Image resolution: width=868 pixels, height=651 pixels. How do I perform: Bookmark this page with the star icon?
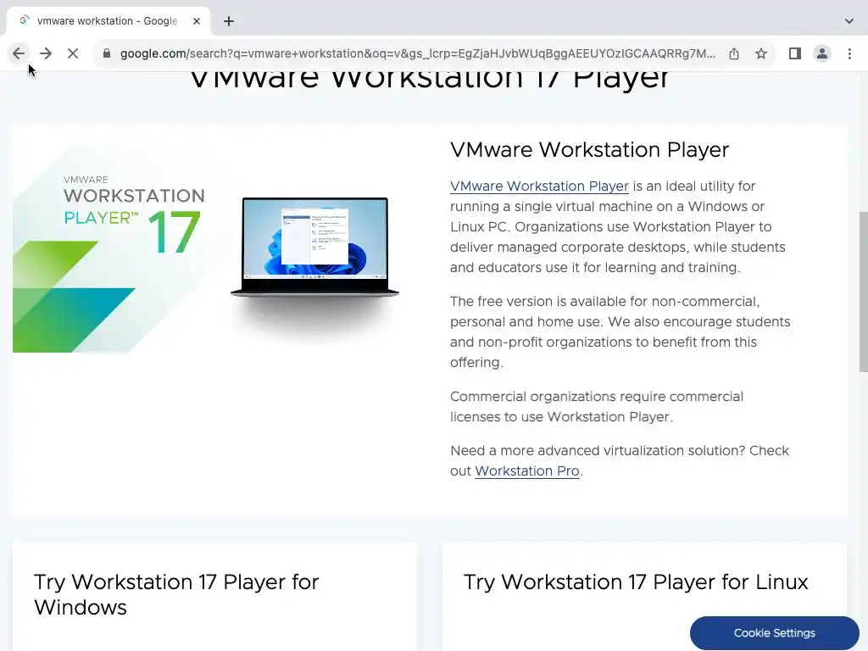(x=761, y=53)
